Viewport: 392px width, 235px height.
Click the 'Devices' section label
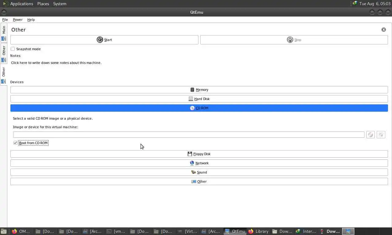[x=17, y=82]
